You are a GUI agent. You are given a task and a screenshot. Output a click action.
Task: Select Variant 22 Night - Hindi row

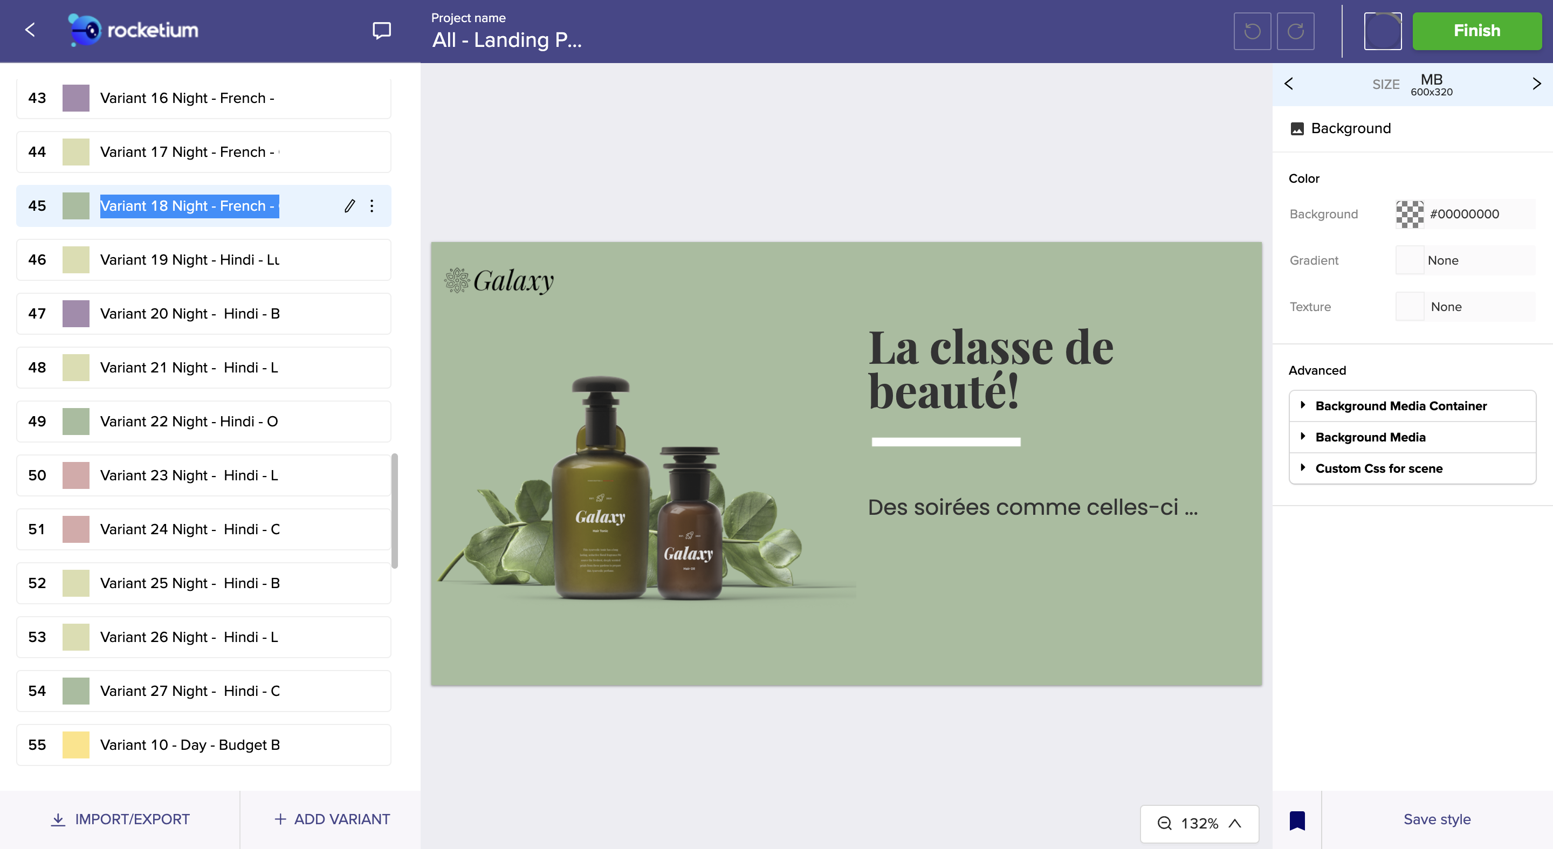click(204, 421)
